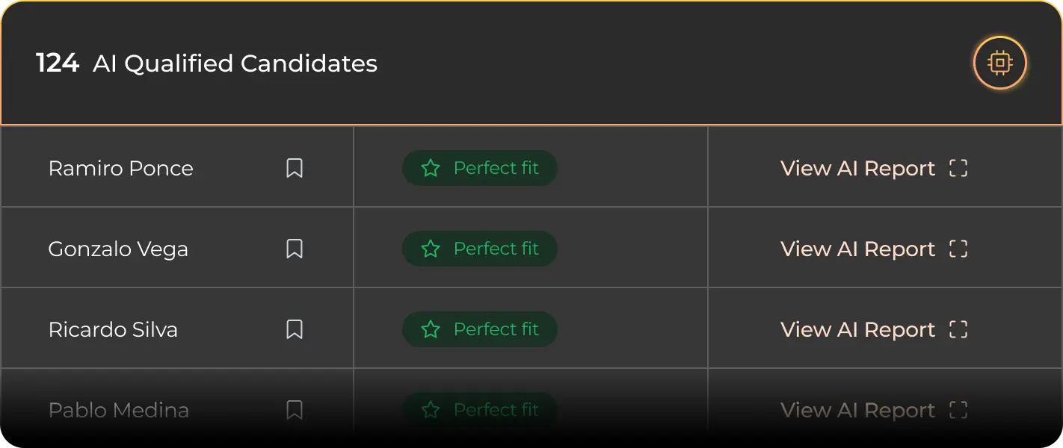Screen dimensions: 1063x448
Task: Open View AI Report for Gonzalo Vega
Action: [857, 249]
